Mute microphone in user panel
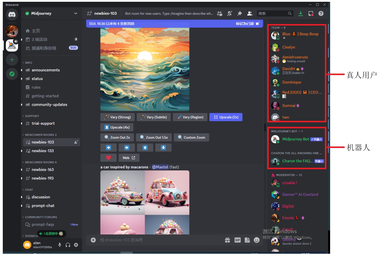Image resolution: width=380 pixels, height=255 pixels. [60, 245]
